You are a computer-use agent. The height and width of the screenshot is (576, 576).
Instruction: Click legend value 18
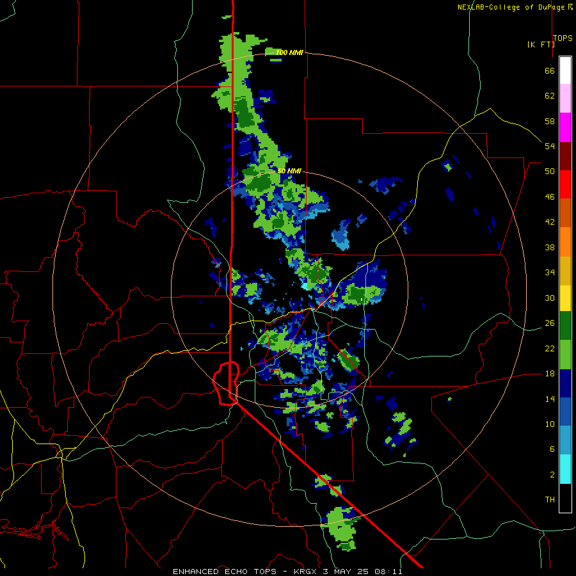pos(550,374)
